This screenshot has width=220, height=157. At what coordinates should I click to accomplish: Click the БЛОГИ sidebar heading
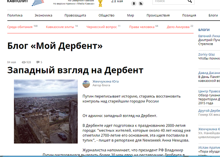[x=204, y=30]
